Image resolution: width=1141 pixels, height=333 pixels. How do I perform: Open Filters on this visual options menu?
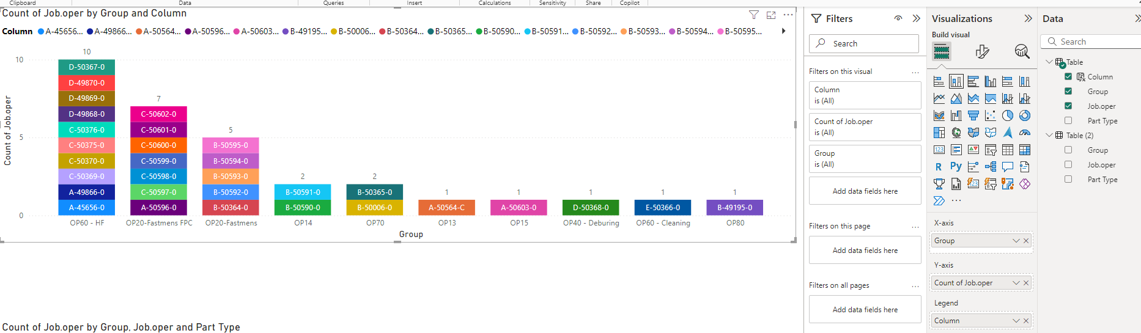point(915,72)
